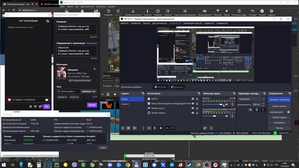Hide the Захват игры 2 source
Viewport: 299px width, 168px height.
point(192,108)
